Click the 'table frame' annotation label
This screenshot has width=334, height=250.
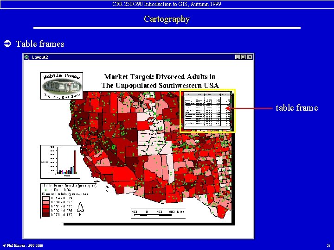[x=297, y=108]
